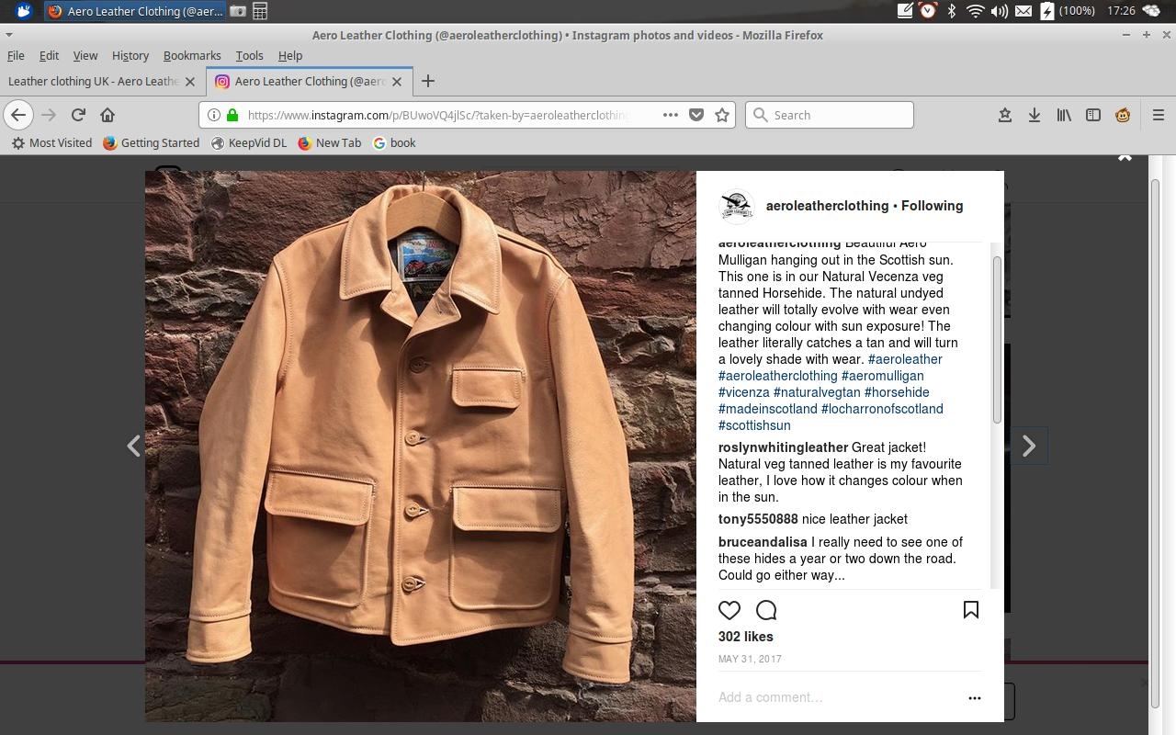Close the Leather clothing UK tab
1176x735 pixels.
coord(190,81)
